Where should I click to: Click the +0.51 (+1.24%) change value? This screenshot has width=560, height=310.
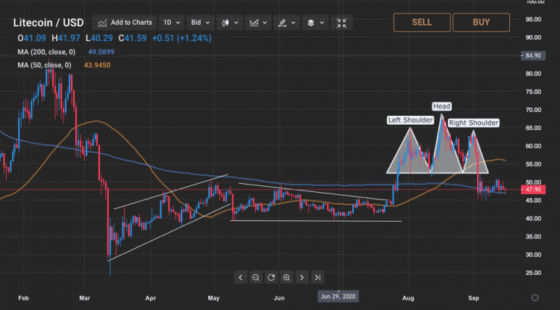coord(181,38)
